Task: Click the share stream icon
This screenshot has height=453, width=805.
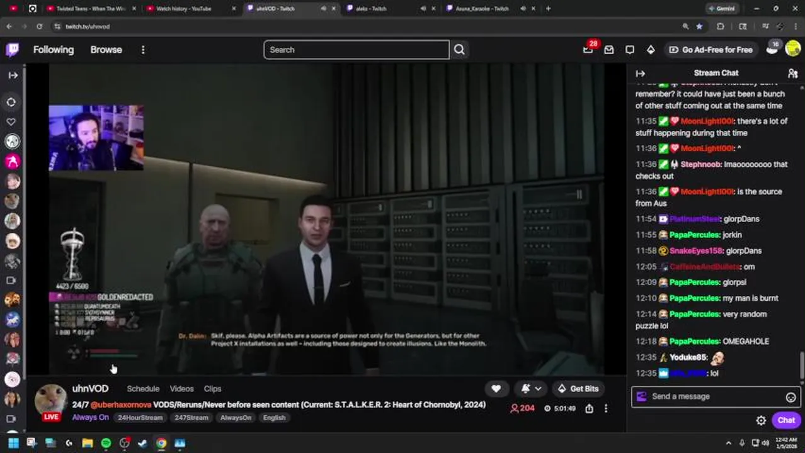Action: tap(589, 408)
